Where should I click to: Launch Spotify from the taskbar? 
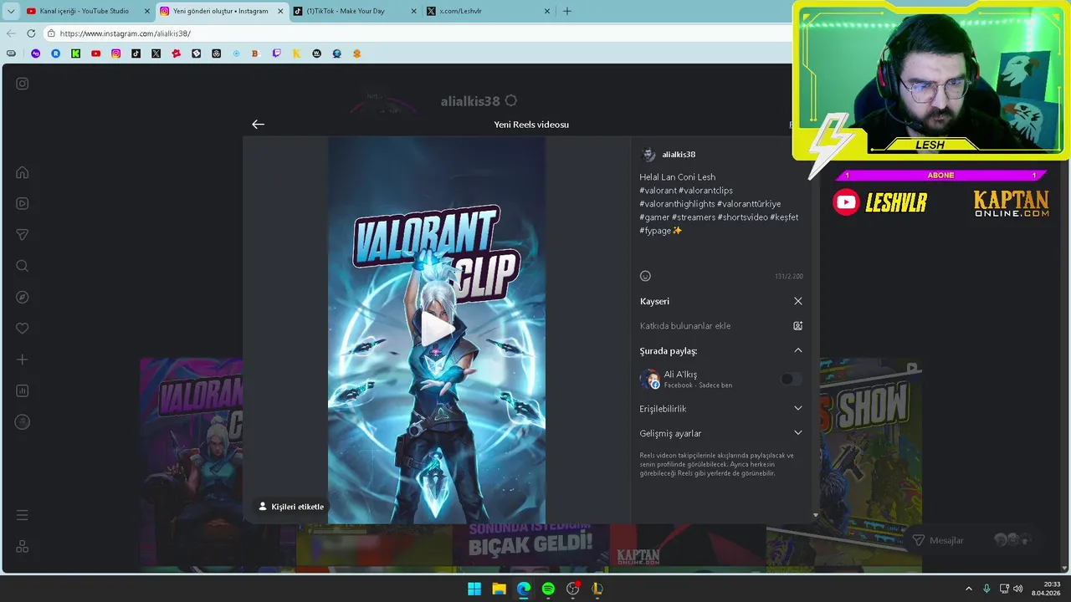[548, 589]
